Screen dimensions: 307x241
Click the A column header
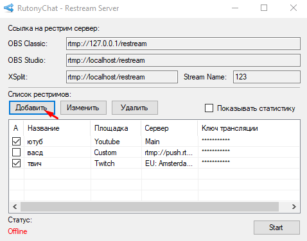[x=17, y=128]
